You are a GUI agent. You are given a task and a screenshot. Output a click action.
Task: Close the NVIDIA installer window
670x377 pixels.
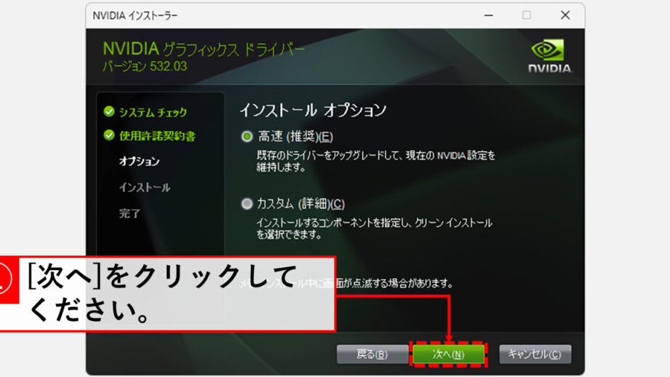[565, 15]
